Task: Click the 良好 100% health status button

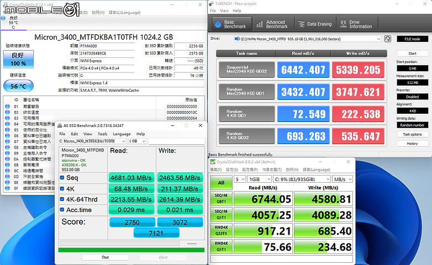Action: [18, 59]
